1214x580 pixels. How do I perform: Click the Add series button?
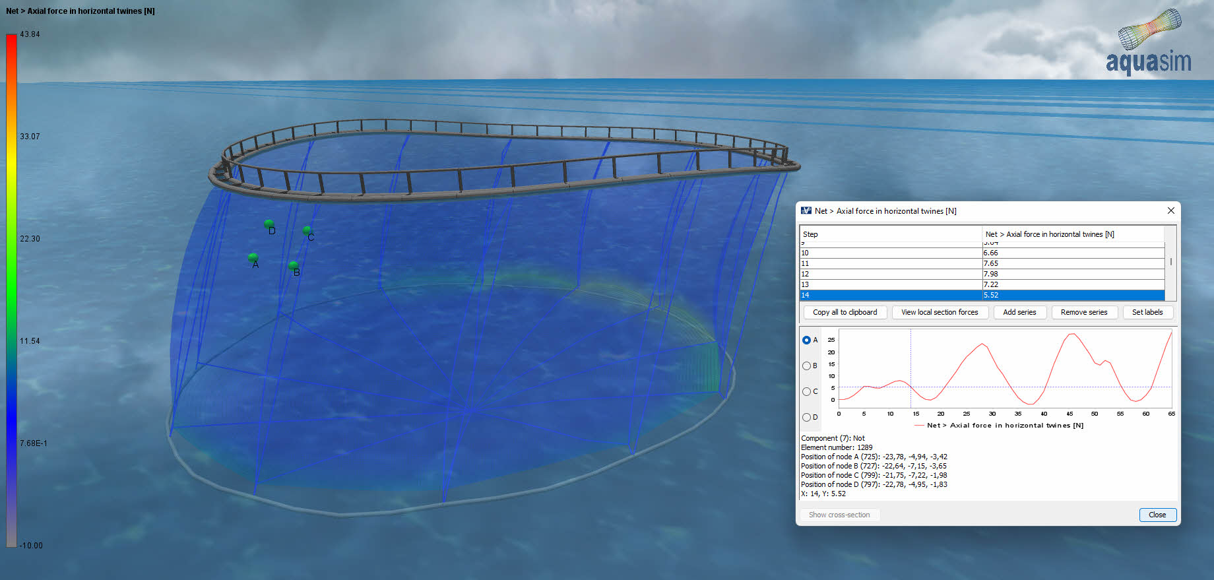pyautogui.click(x=1019, y=312)
